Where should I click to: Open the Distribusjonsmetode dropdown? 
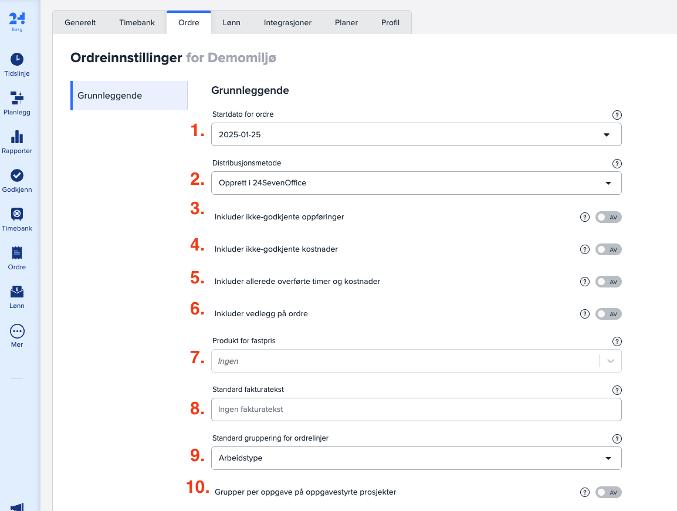point(416,183)
